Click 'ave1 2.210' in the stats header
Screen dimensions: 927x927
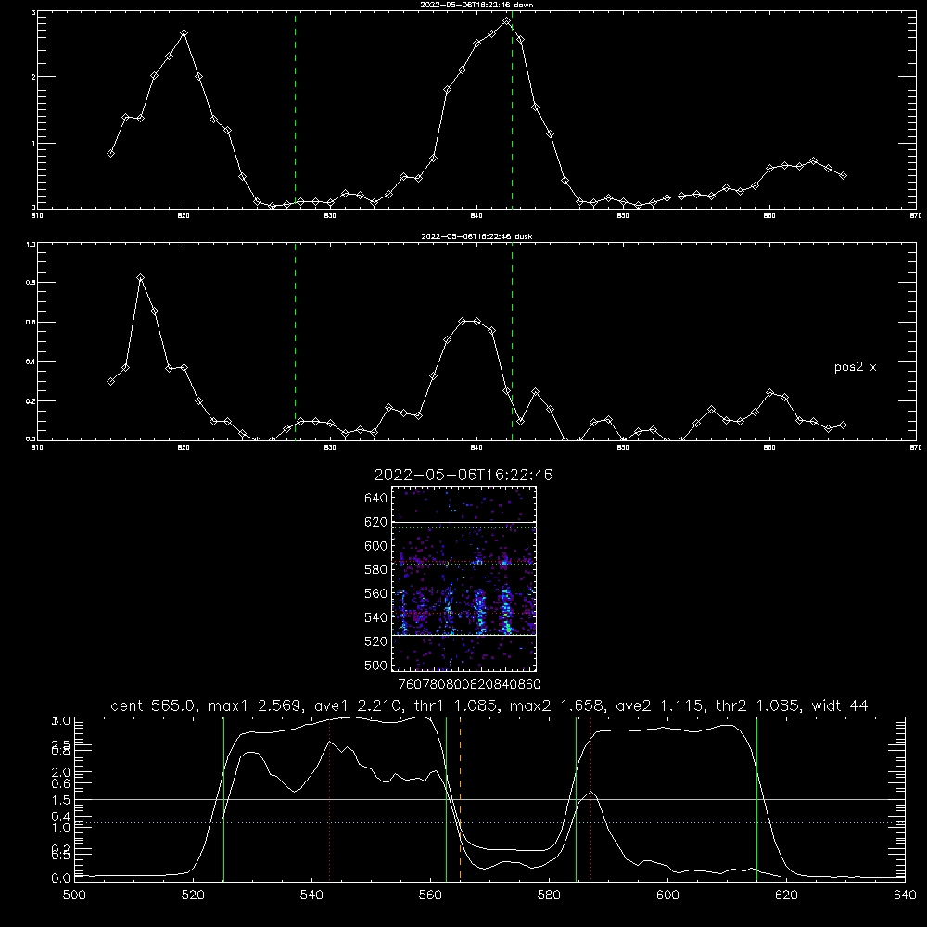pyautogui.click(x=357, y=705)
